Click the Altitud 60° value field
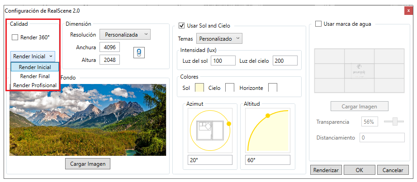The width and height of the screenshot is (417, 182). pos(268,160)
